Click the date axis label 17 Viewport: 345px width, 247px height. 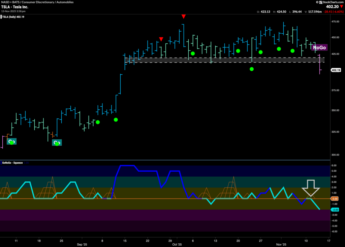328,241
